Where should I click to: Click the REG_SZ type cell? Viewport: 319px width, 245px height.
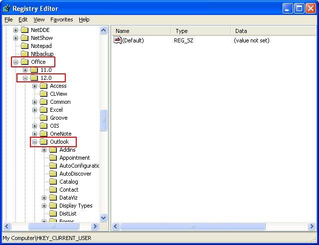click(x=183, y=40)
